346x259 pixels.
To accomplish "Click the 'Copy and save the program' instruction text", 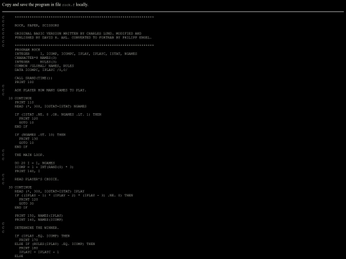I will pos(45,4).
